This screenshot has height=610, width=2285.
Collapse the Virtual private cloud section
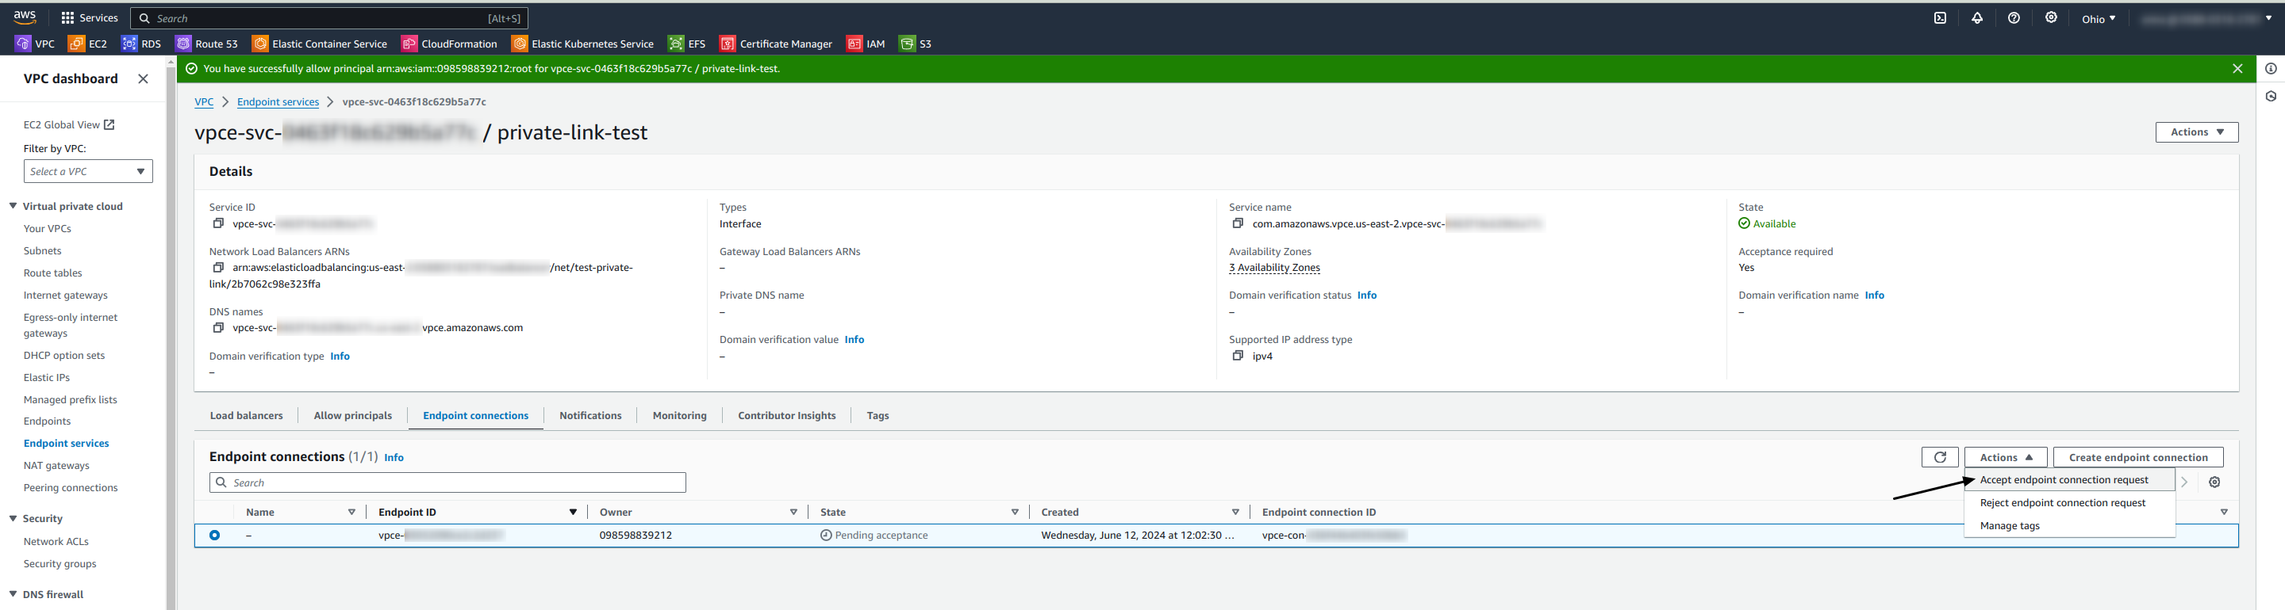tap(13, 206)
